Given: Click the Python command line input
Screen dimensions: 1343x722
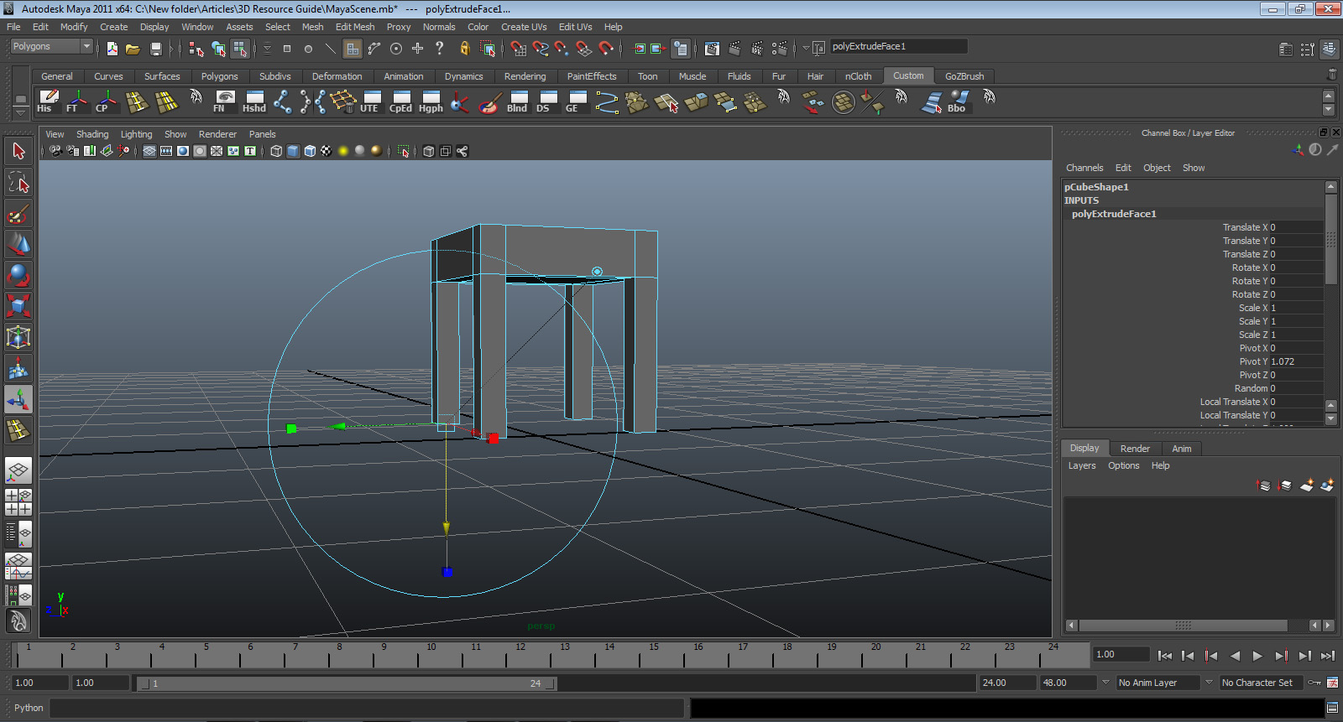Looking at the screenshot, I should pos(366,708).
